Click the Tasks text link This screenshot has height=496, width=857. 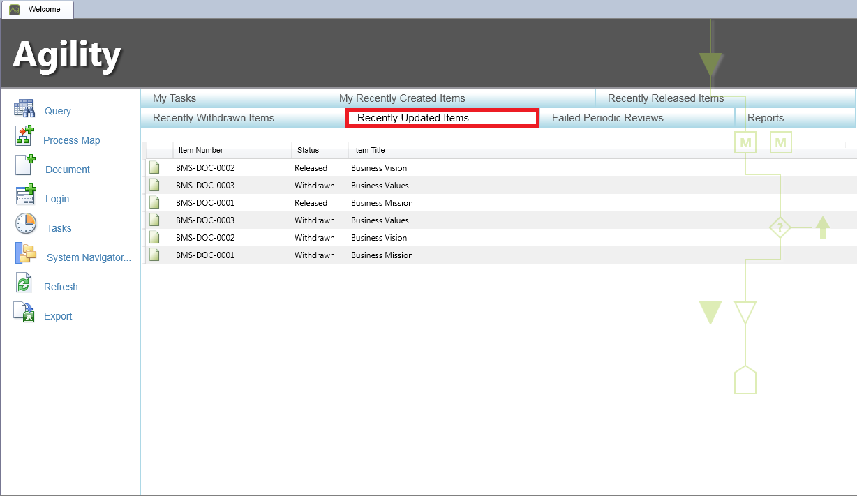point(59,228)
